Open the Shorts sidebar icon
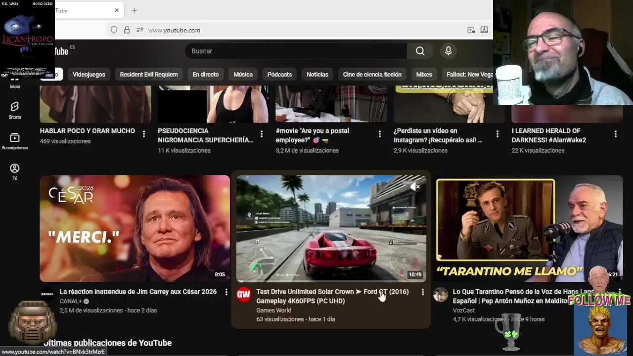Screen dimensions: 633x356 [x=15, y=110]
